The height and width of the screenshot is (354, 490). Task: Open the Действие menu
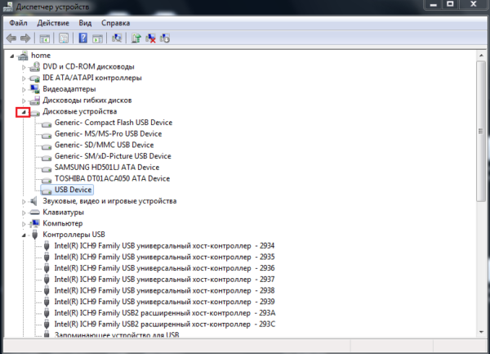pyautogui.click(x=53, y=23)
